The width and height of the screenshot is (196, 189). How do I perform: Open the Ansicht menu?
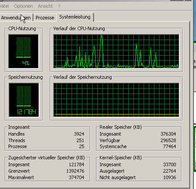[45, 6]
